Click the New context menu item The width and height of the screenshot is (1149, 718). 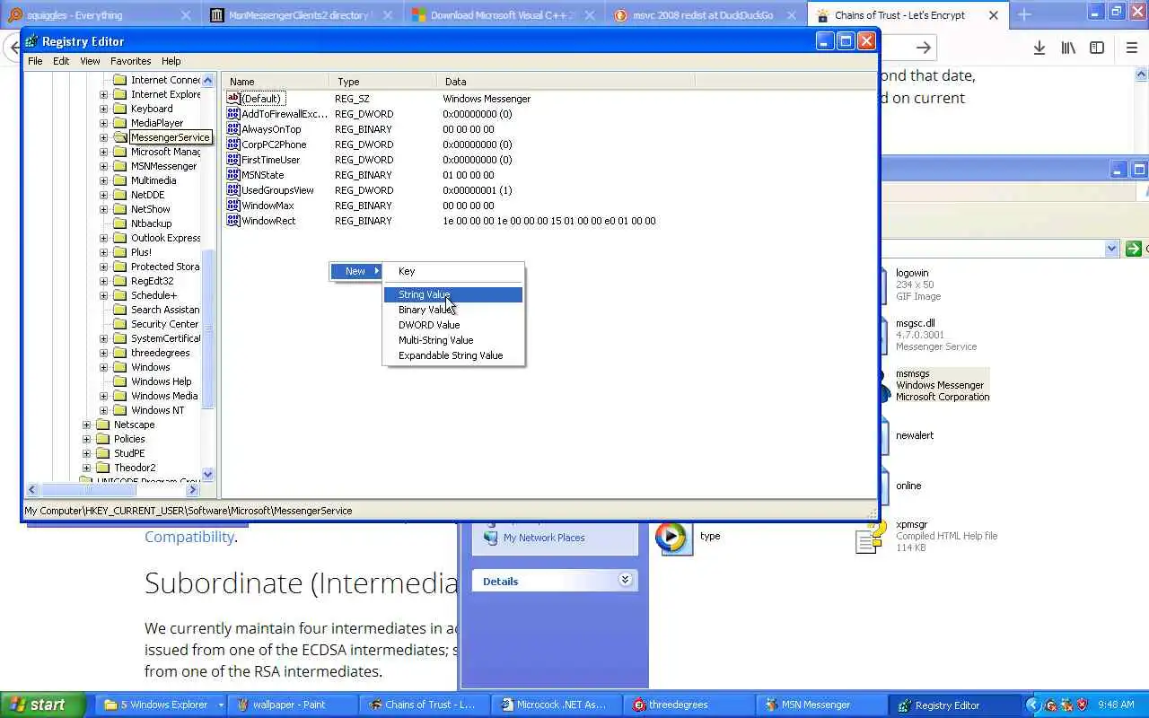click(x=356, y=271)
